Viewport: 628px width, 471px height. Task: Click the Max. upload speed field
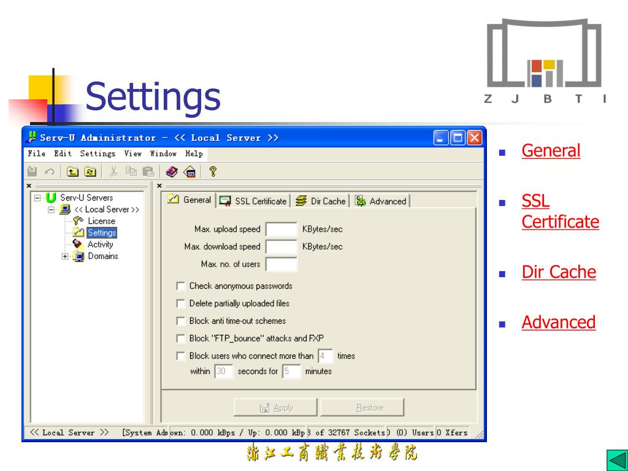tap(281, 229)
